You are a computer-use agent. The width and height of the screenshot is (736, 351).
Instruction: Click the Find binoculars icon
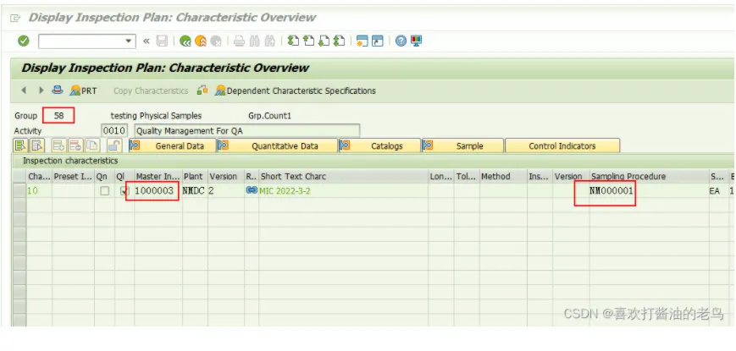(x=254, y=41)
